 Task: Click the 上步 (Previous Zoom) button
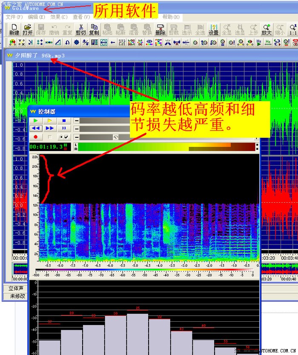pyautogui.click(x=253, y=30)
